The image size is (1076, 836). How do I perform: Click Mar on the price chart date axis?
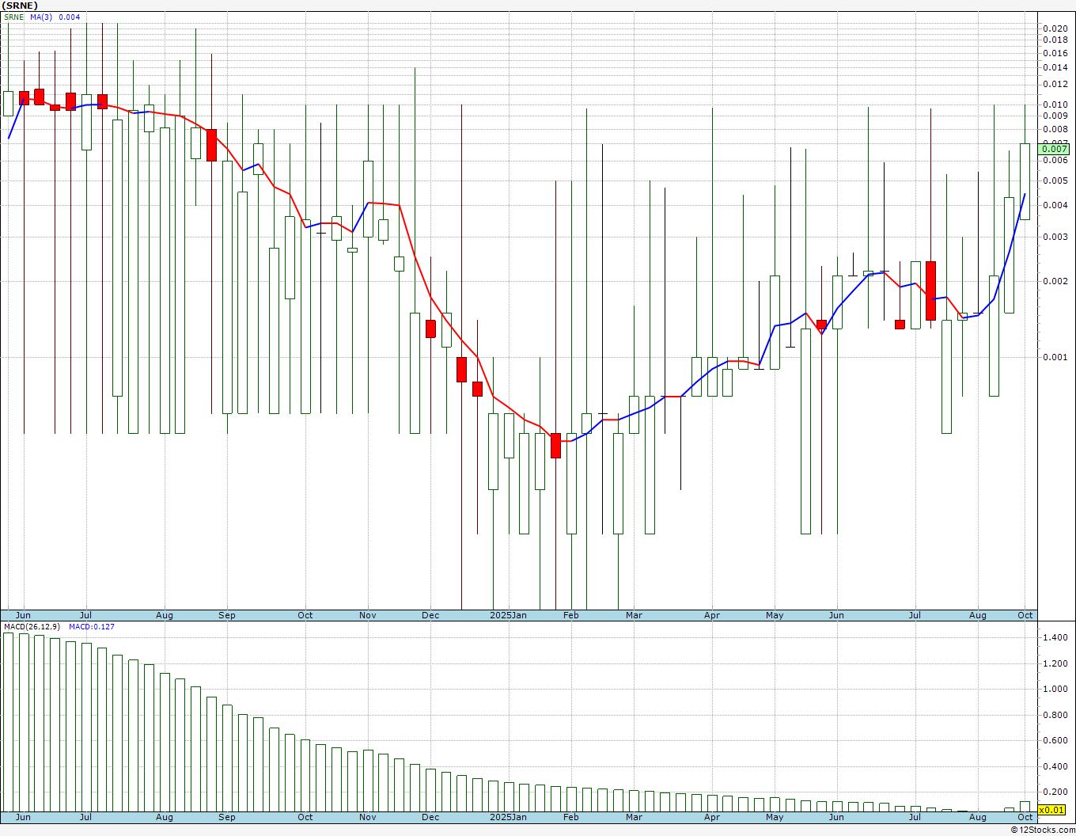(634, 615)
